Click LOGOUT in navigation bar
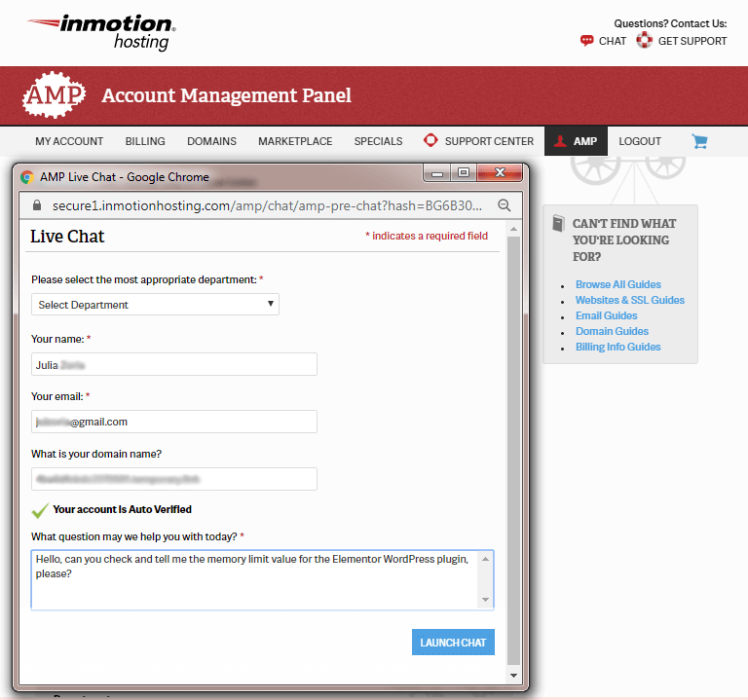 point(640,141)
